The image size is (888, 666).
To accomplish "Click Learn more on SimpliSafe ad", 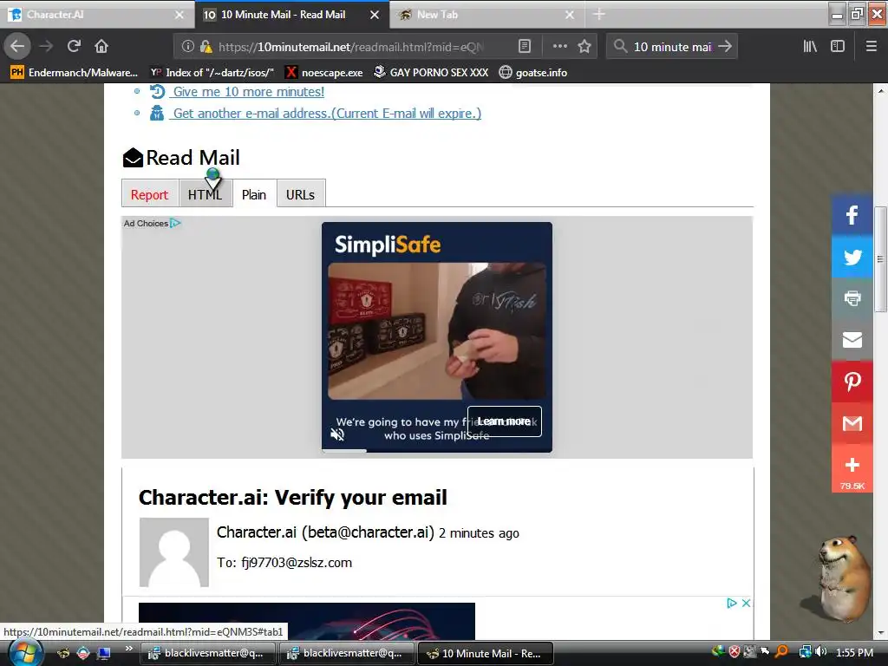I will coord(504,421).
